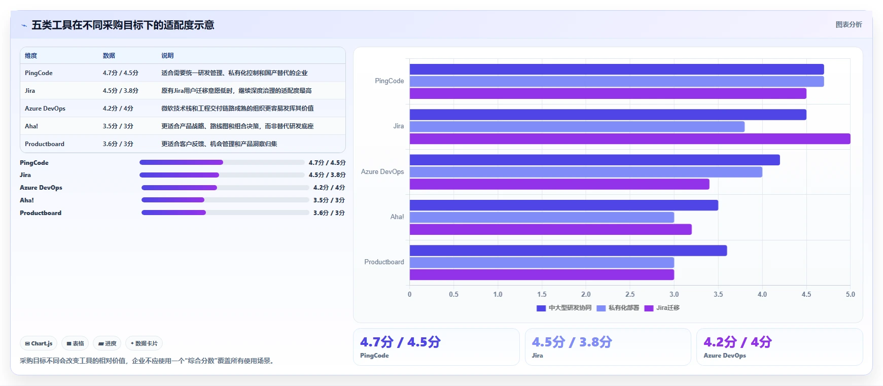
Task: Click the table value 4.2分 / 4分
Action: (x=118, y=108)
